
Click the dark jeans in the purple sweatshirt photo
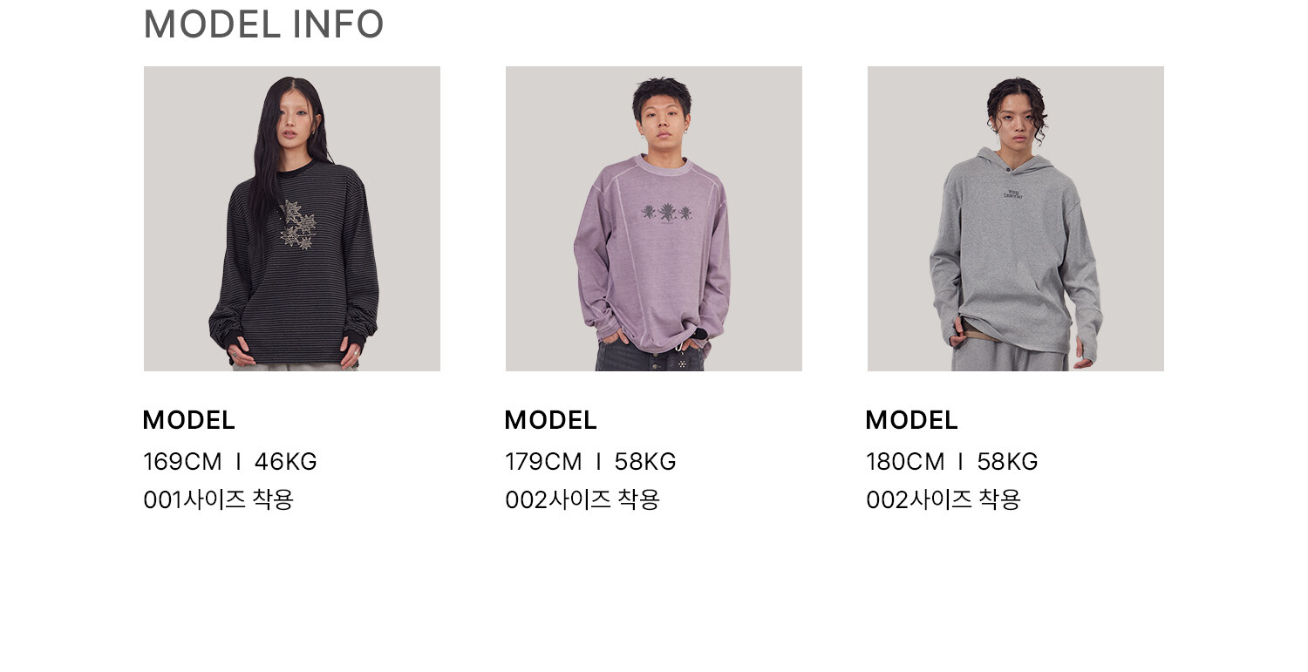pyautogui.click(x=650, y=356)
